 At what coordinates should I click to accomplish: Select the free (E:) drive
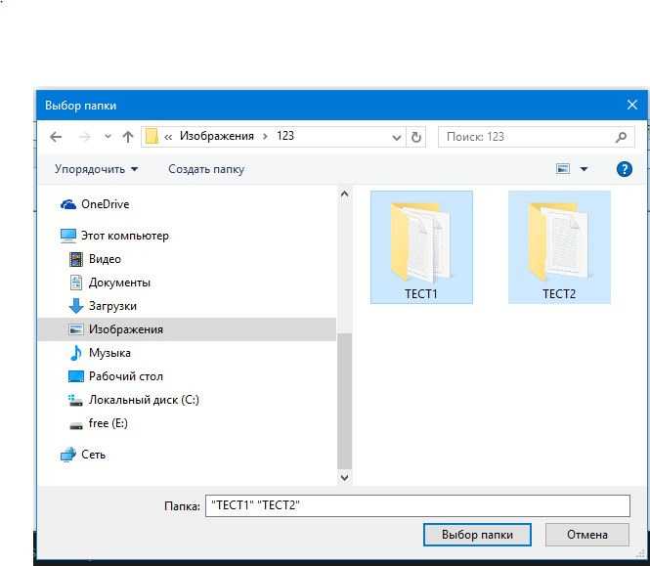click(x=108, y=423)
